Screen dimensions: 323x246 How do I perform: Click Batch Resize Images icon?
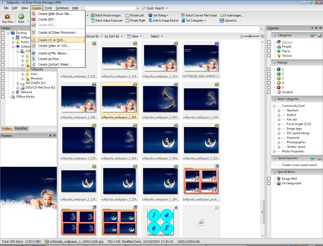pyautogui.click(x=93, y=15)
